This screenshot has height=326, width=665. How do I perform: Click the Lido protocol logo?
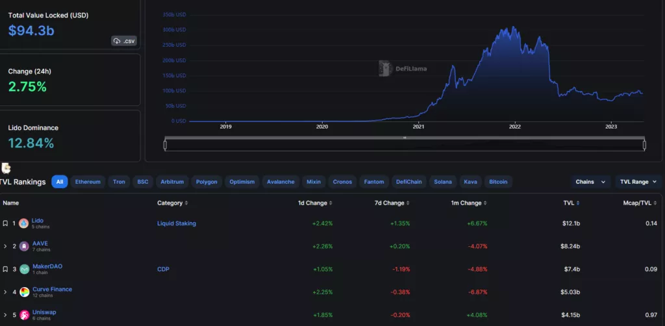(x=24, y=223)
